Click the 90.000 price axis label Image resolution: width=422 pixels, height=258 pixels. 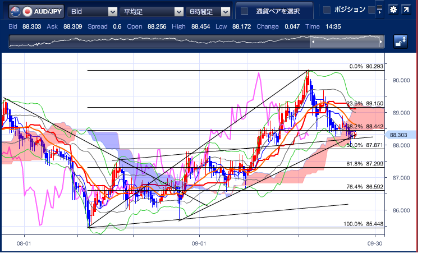401,80
